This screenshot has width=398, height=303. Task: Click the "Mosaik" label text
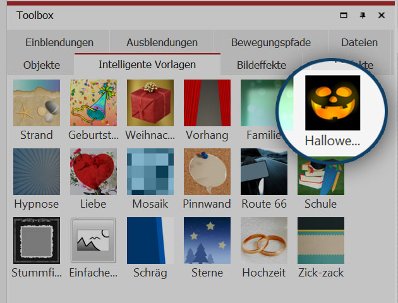click(x=150, y=204)
